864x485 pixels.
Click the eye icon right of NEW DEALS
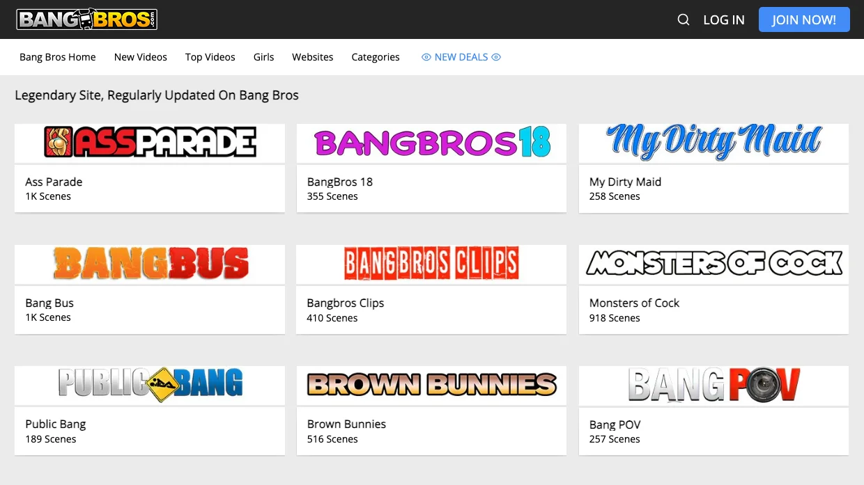pyautogui.click(x=496, y=58)
